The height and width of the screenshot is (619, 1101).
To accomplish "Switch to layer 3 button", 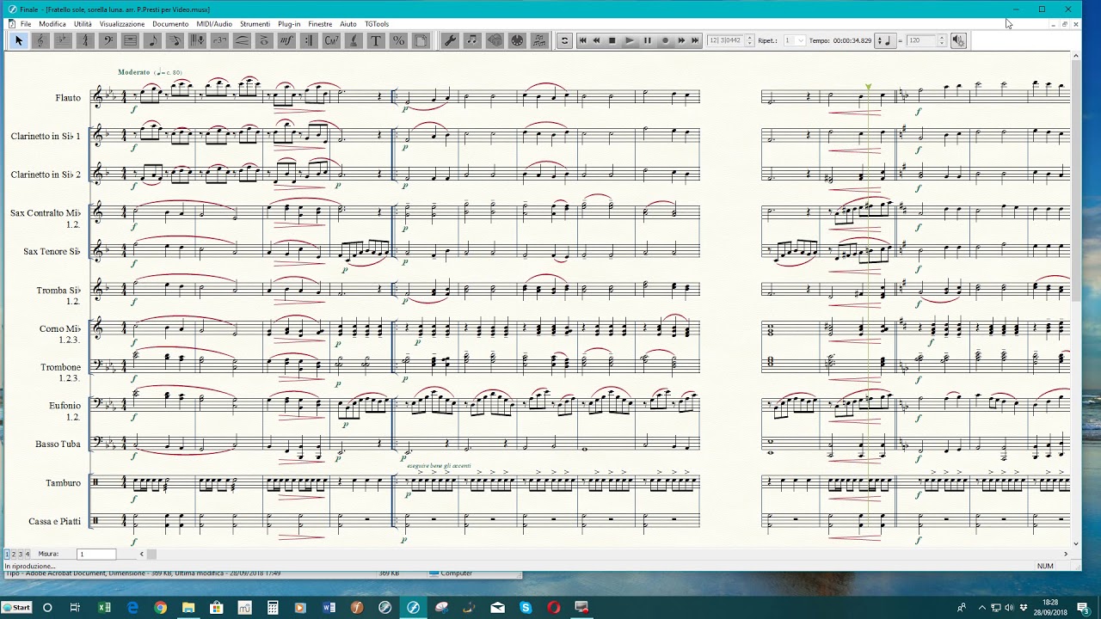I will 21,555.
